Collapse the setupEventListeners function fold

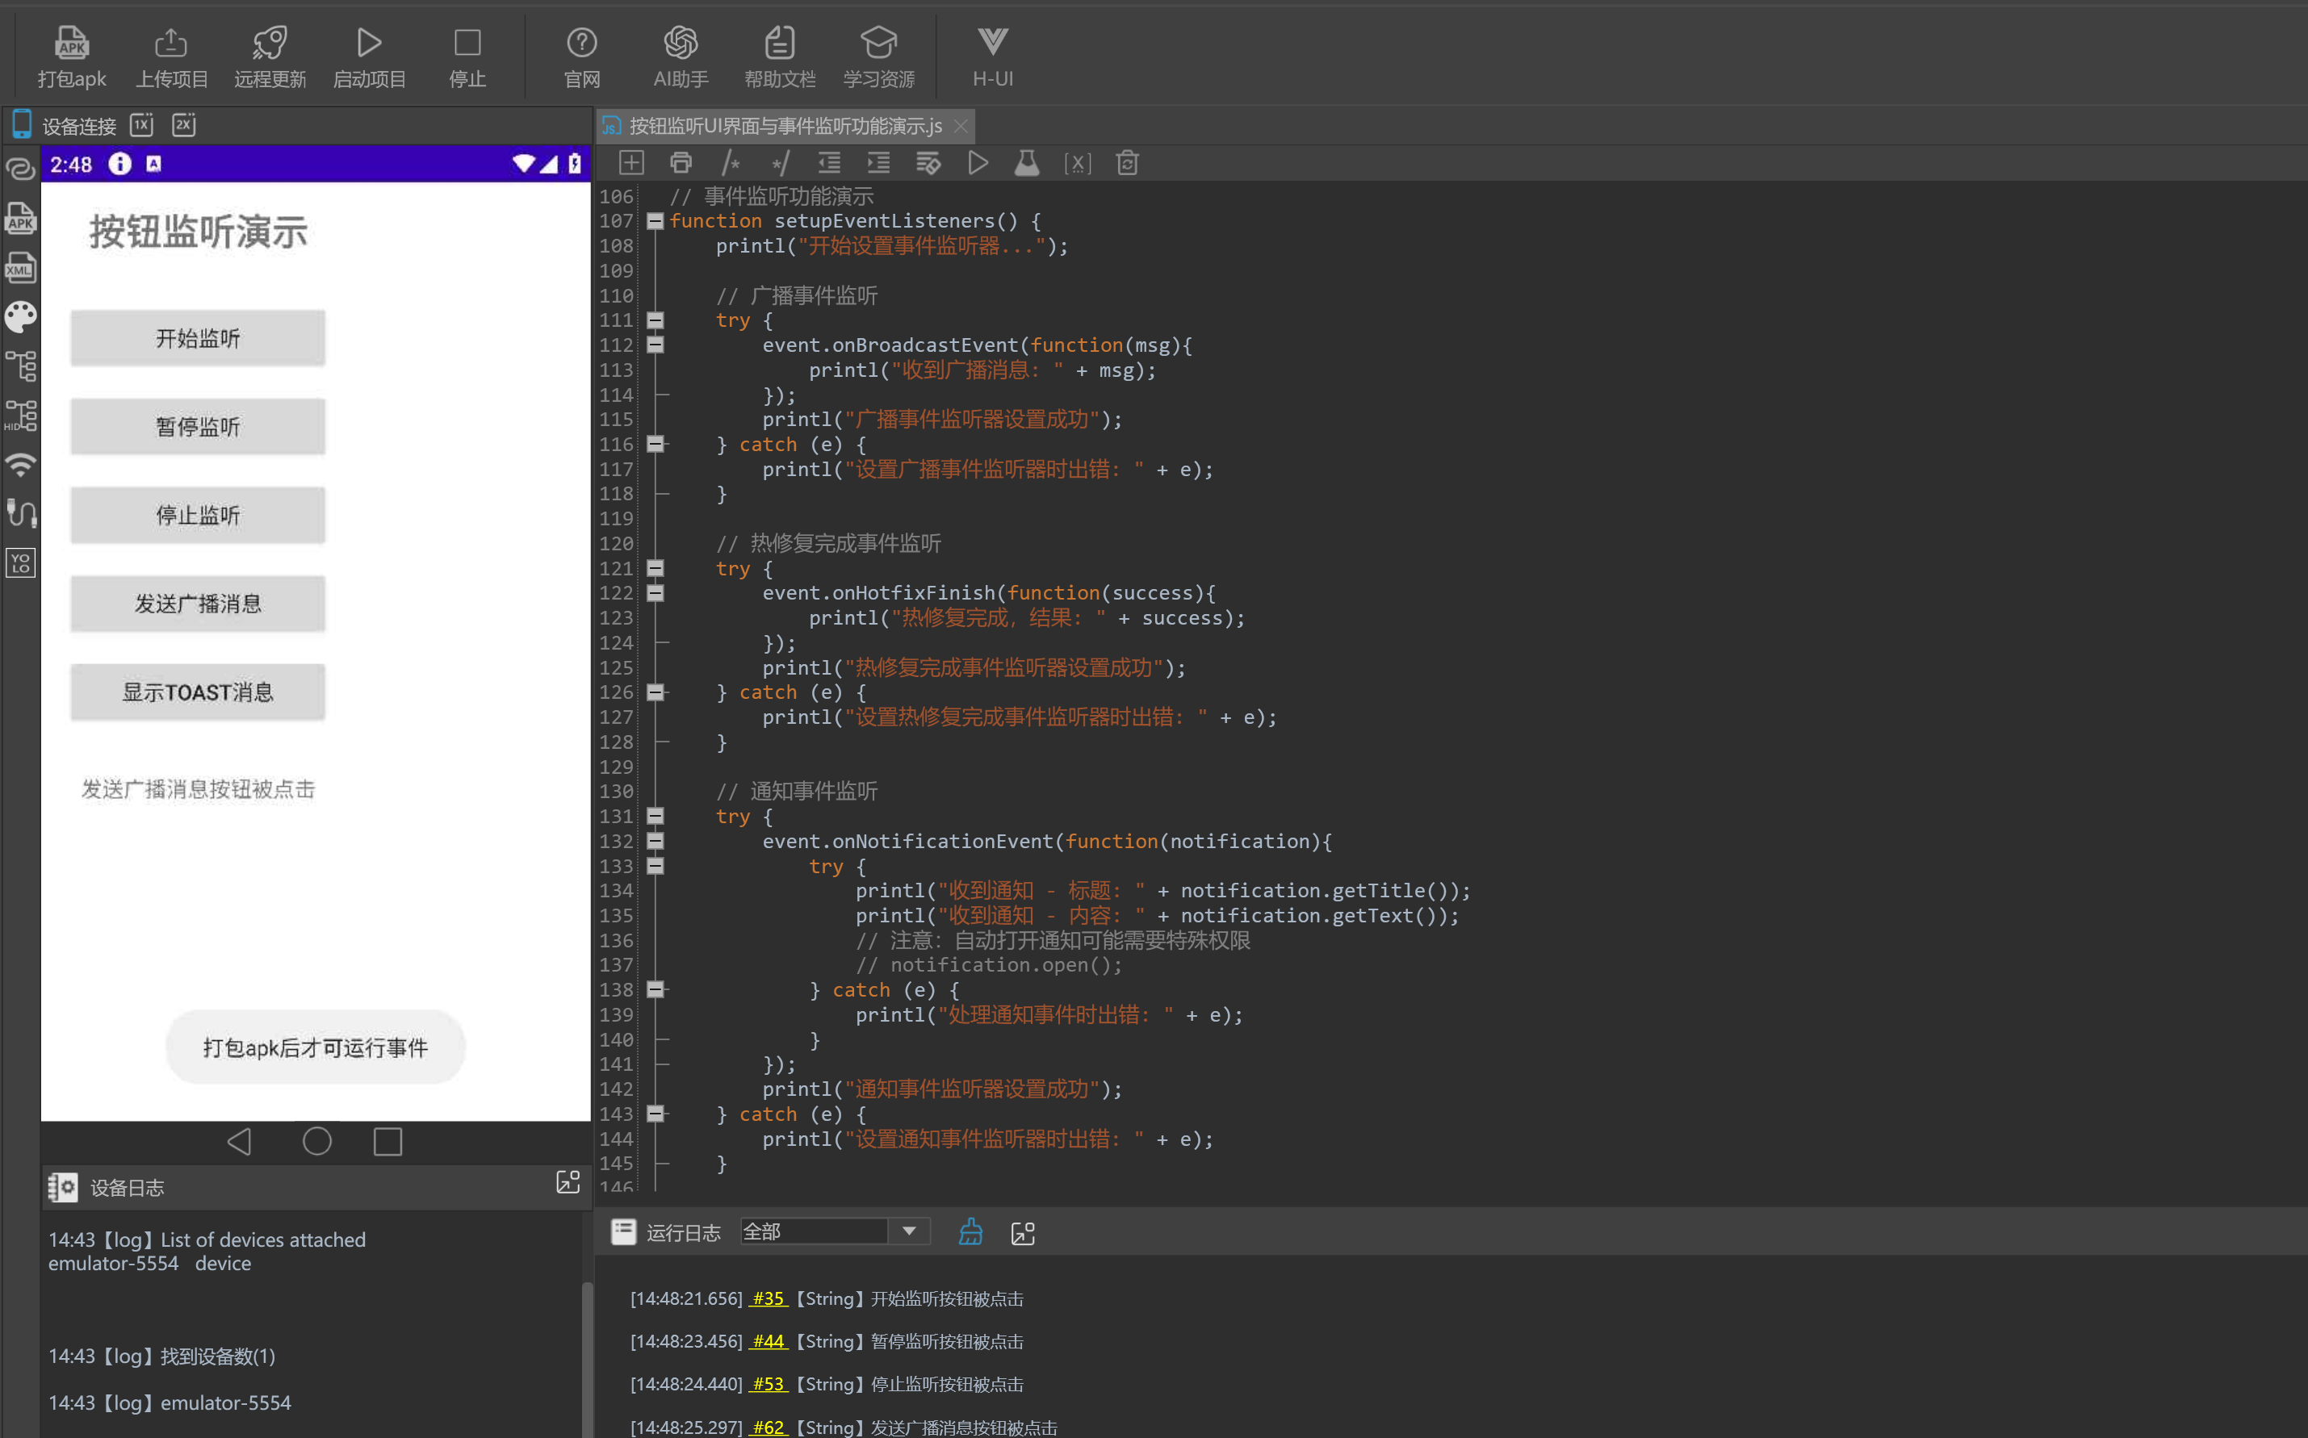(x=655, y=220)
